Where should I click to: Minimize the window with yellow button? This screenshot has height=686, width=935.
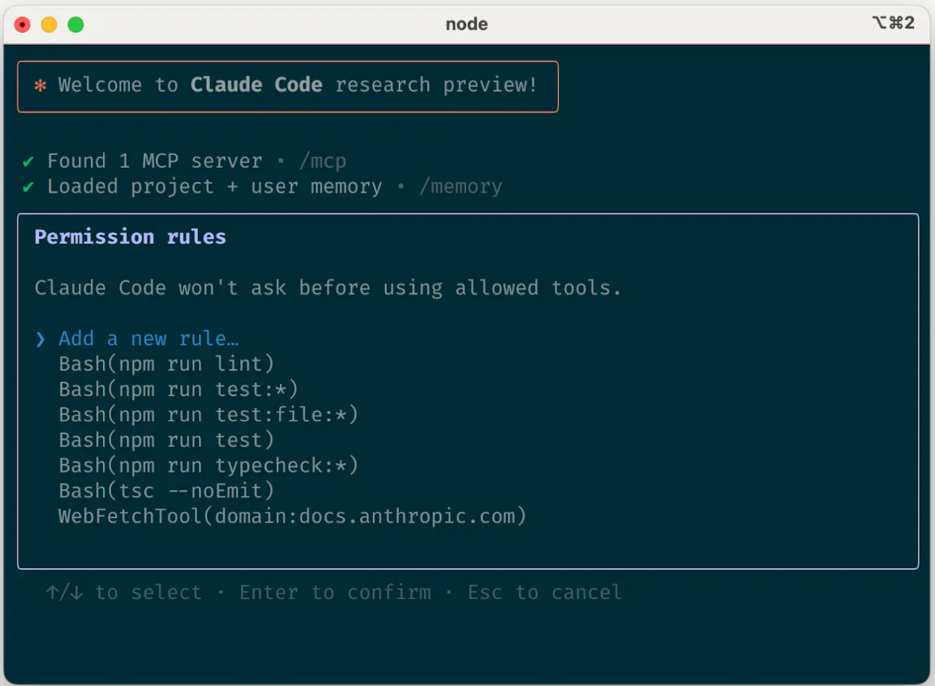pyautogui.click(x=49, y=24)
